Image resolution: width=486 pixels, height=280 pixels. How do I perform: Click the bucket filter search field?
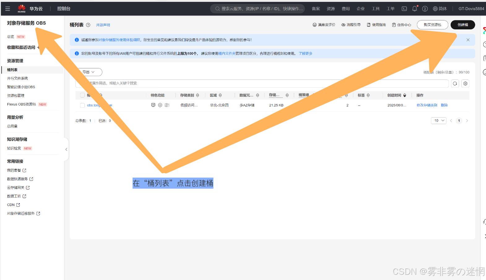[x=262, y=84]
